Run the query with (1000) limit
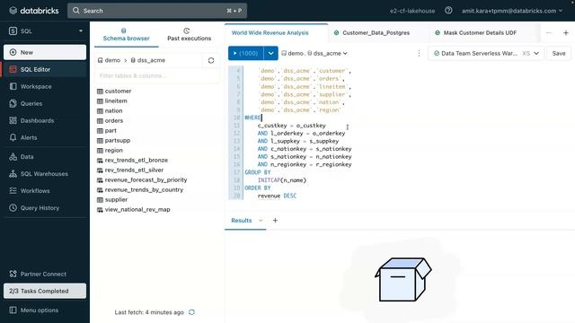575x323 pixels. click(245, 54)
